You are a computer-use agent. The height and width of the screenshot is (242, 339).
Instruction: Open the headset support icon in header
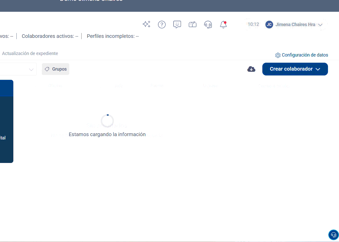[208, 25]
